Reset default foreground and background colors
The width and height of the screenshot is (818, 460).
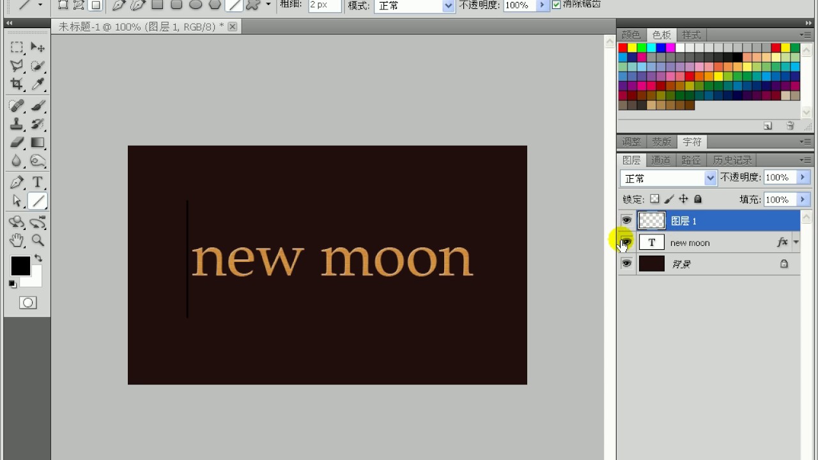tap(13, 284)
